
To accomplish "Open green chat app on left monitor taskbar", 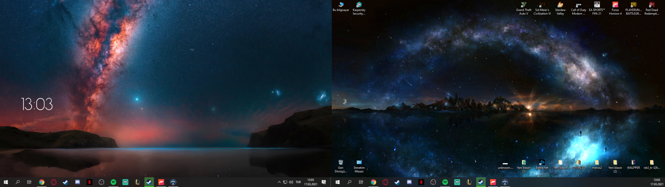I will tap(125, 182).
